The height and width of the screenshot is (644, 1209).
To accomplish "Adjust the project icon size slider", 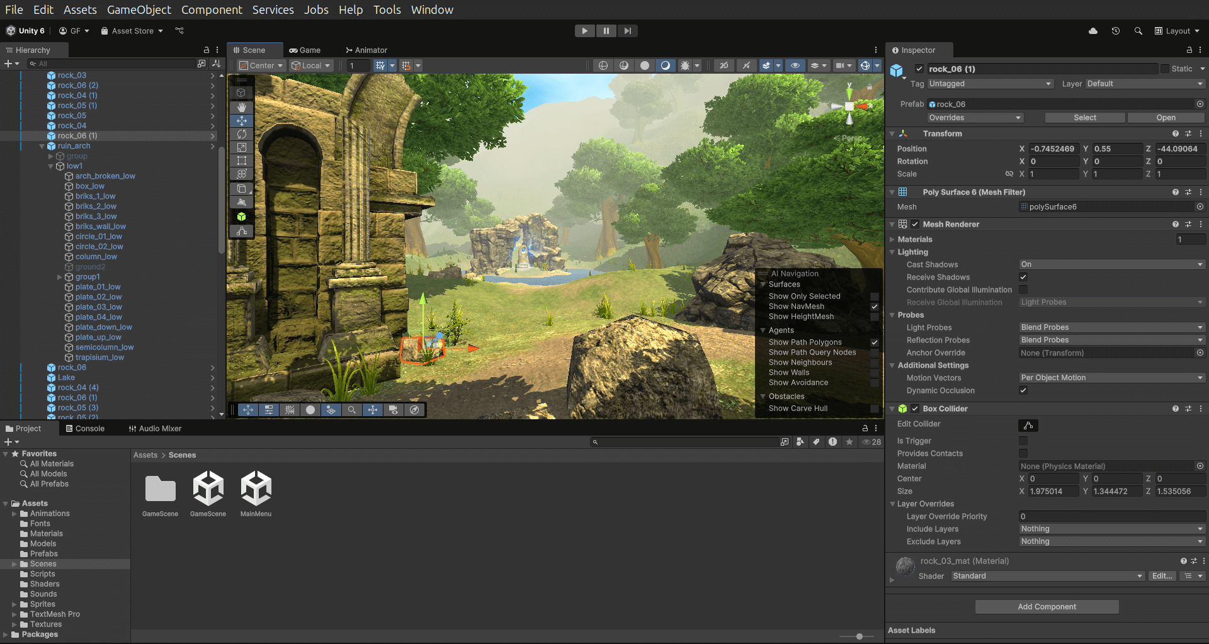I will 859,636.
